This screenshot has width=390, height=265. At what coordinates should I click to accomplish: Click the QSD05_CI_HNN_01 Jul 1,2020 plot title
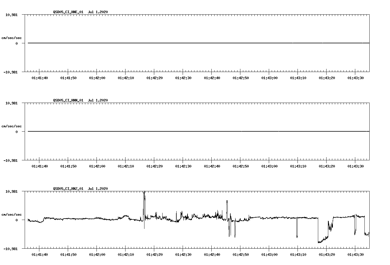coord(80,100)
